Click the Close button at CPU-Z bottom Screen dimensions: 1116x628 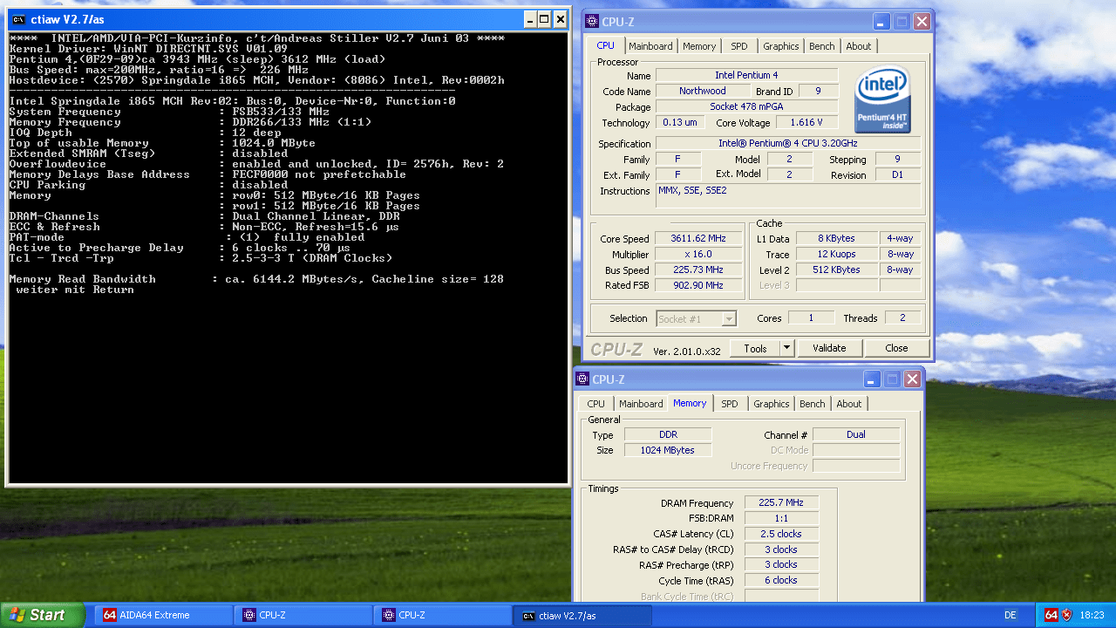pos(896,348)
